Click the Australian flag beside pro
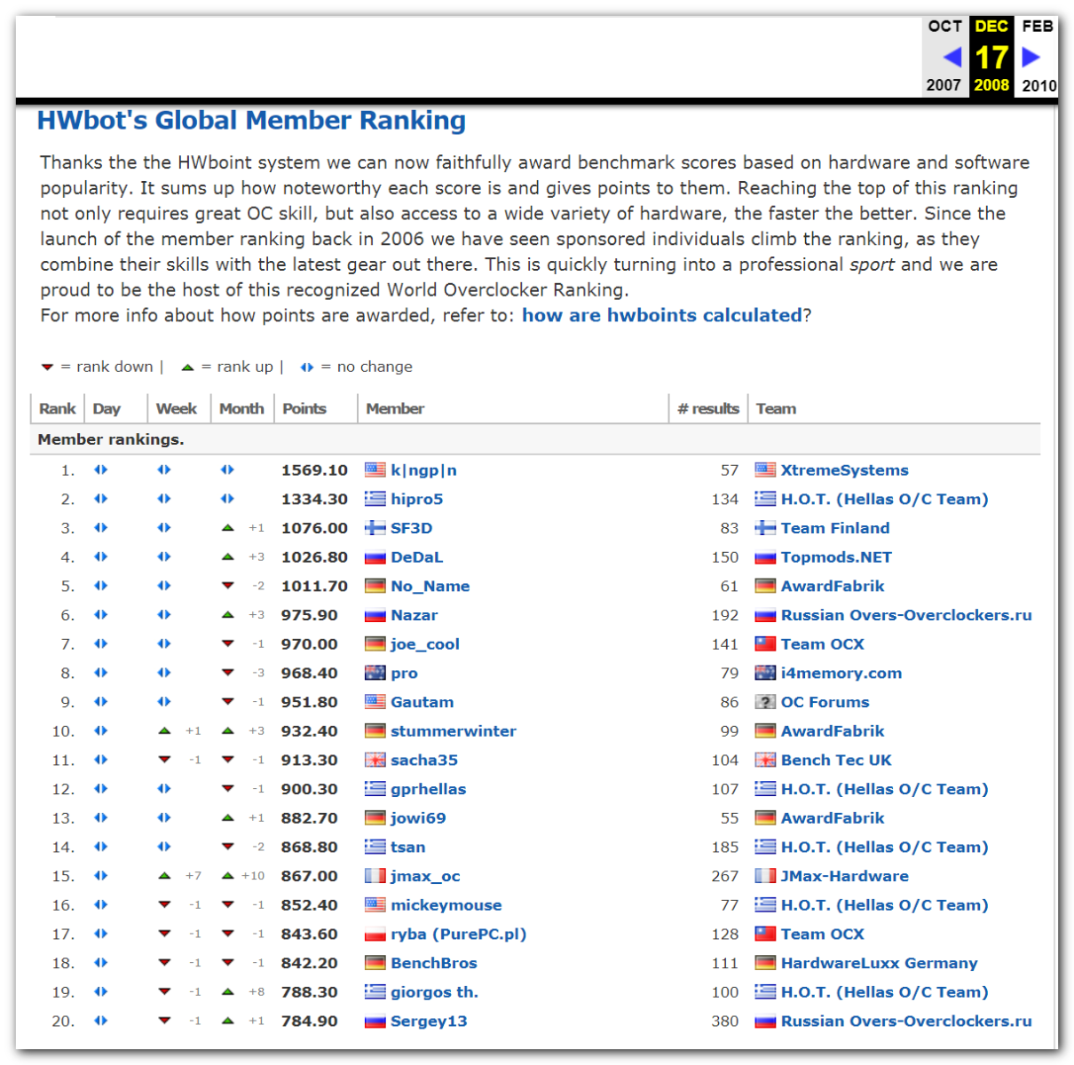The width and height of the screenshot is (1074, 1065). tap(375, 674)
